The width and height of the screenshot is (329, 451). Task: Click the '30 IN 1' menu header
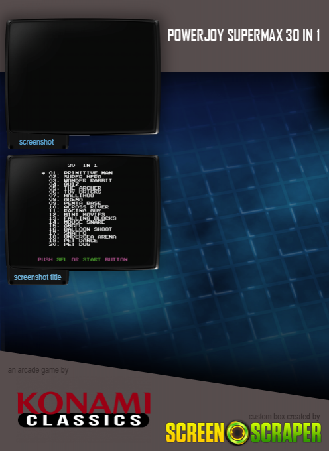(82, 165)
